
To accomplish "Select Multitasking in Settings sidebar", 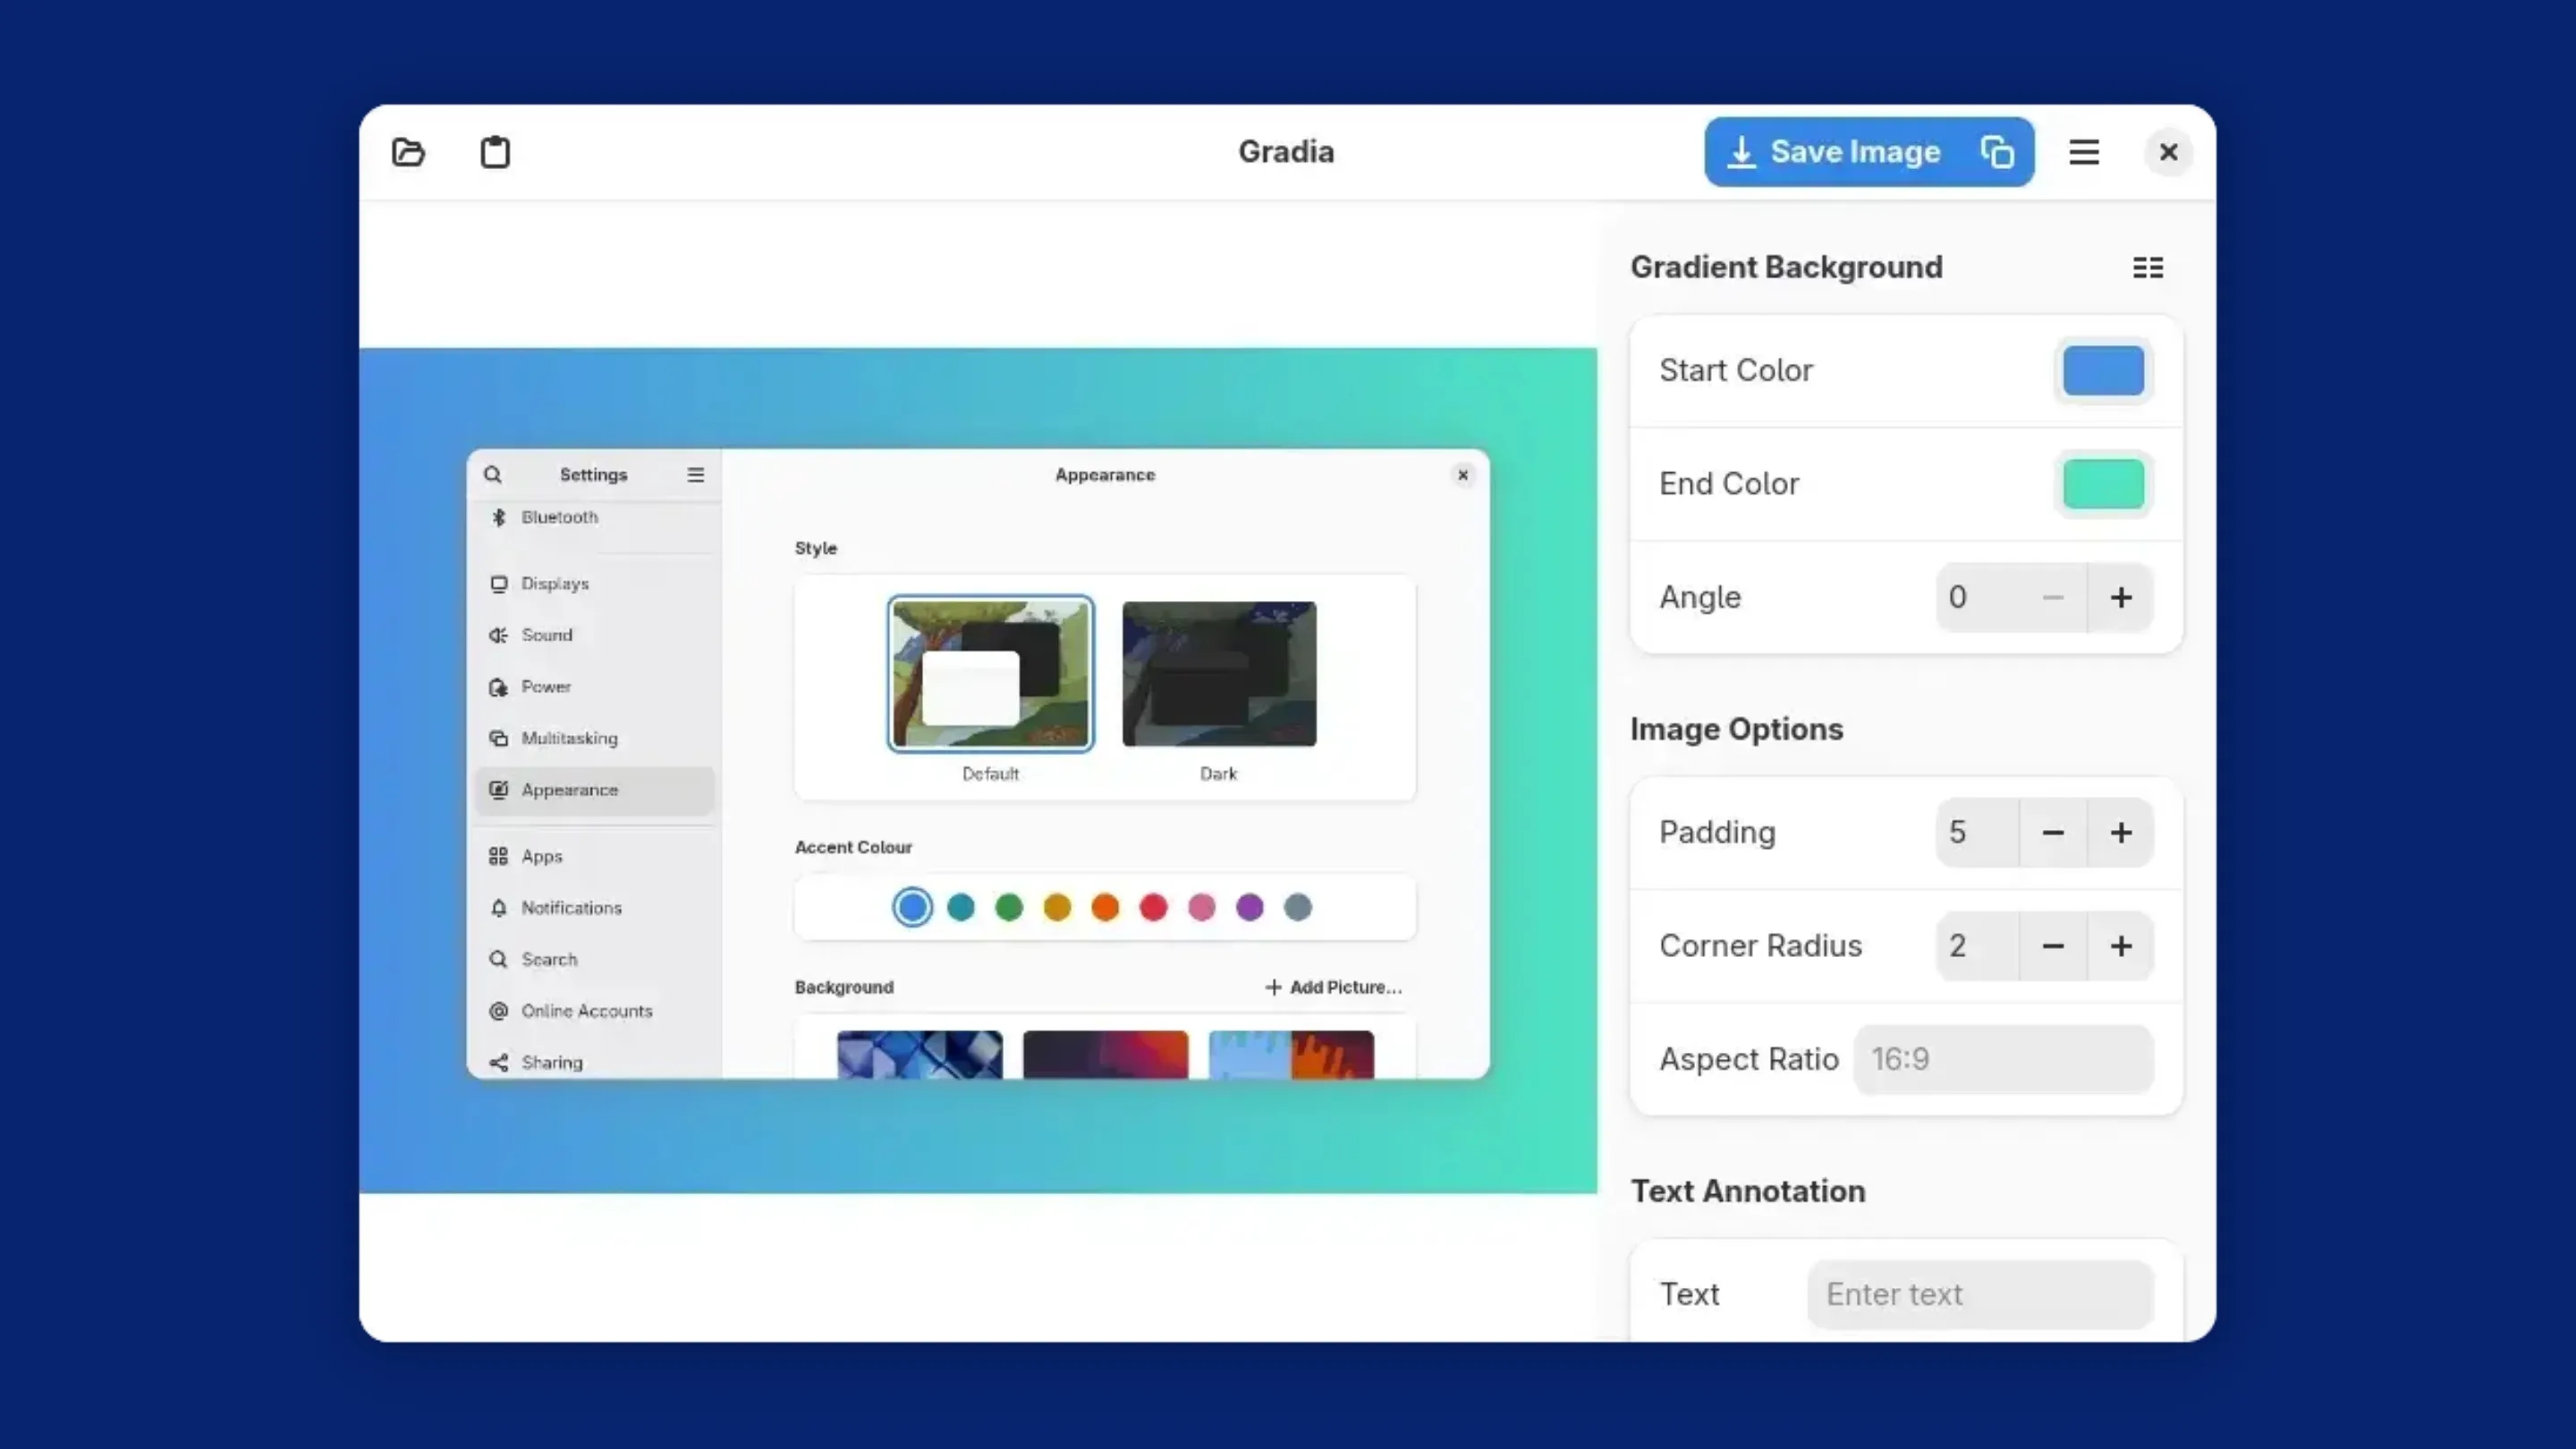I will coord(595,739).
